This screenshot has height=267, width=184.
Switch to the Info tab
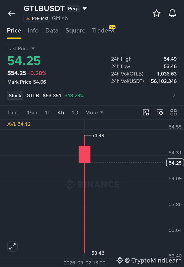click(33, 30)
